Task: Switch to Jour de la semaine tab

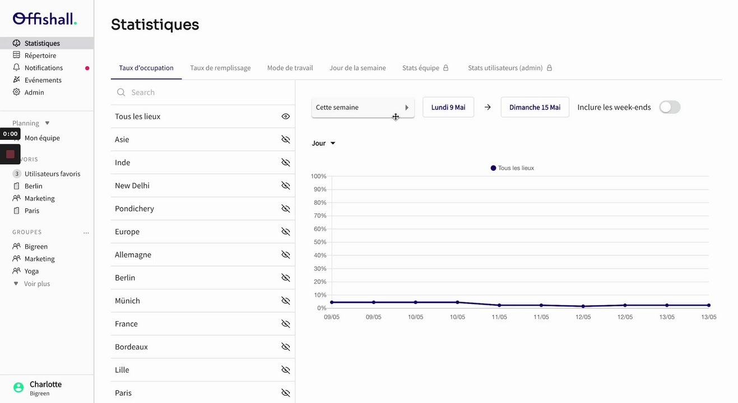Action: (358, 68)
